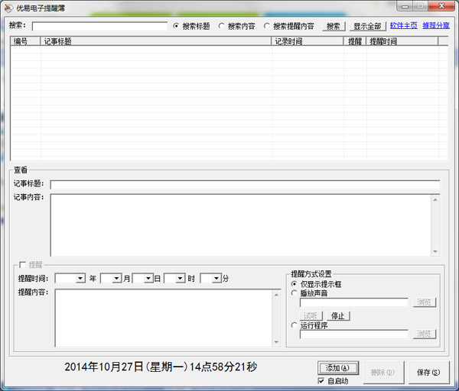Close the 优易电子提醒簿 window
Image resolution: width=459 pixels, height=391 pixels.
pyautogui.click(x=441, y=6)
